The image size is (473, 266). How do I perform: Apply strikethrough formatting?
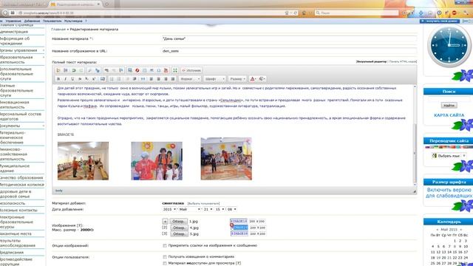80,79
